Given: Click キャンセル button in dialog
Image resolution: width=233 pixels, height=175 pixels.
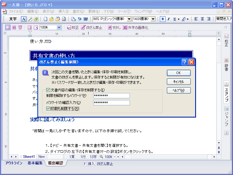Looking at the screenshot, I should click(179, 82).
